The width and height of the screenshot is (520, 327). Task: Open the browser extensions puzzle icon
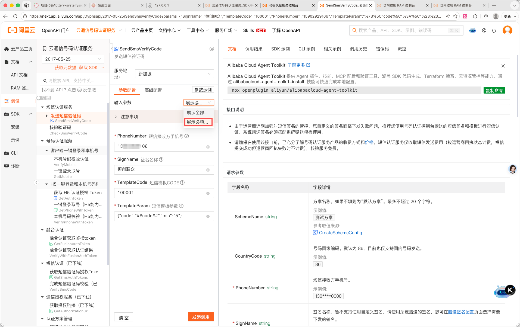(x=475, y=16)
